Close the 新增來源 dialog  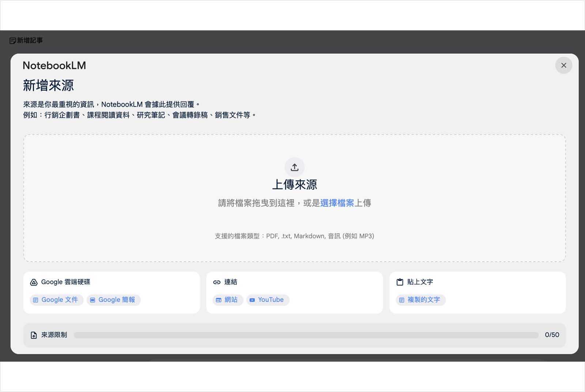[x=563, y=65]
